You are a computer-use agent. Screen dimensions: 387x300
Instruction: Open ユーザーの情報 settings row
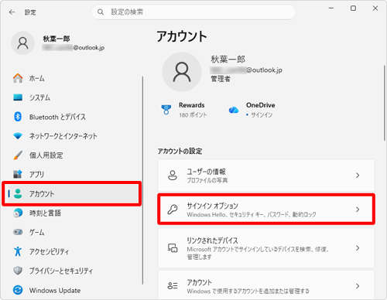pos(266,176)
